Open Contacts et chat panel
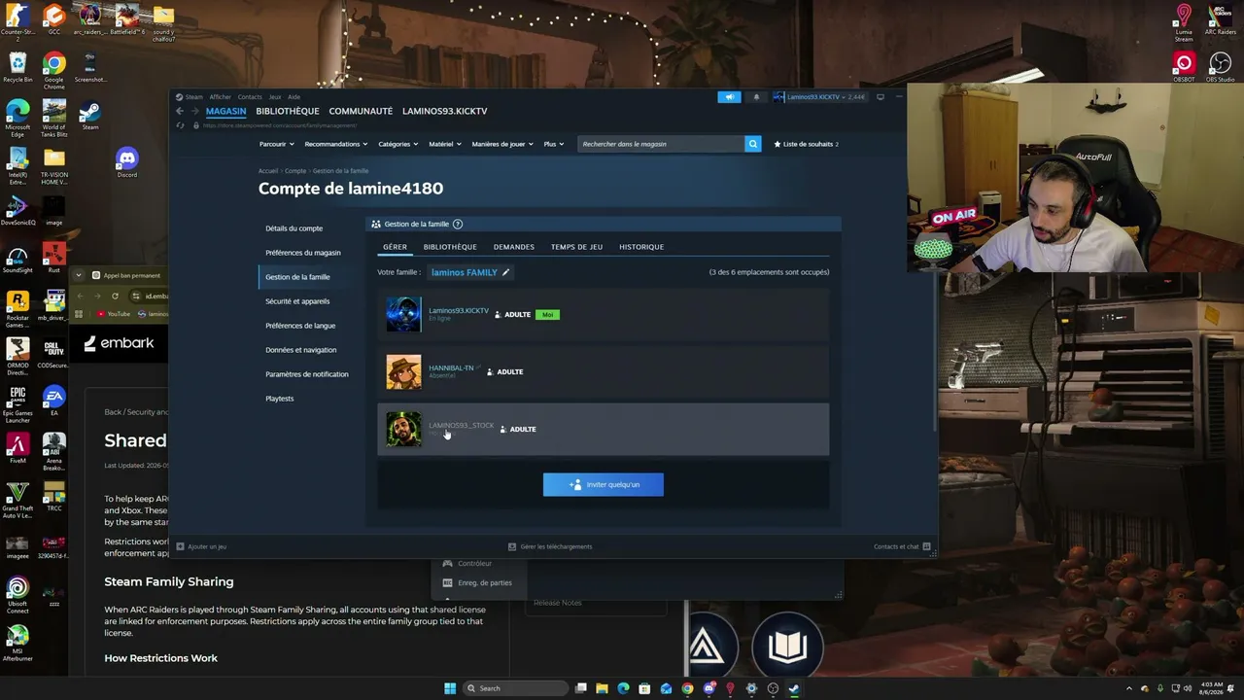The image size is (1244, 700). pos(902,546)
